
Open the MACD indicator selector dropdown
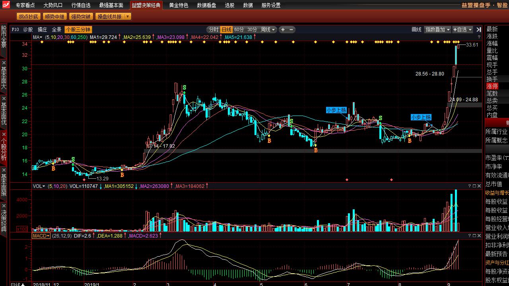tap(41, 236)
